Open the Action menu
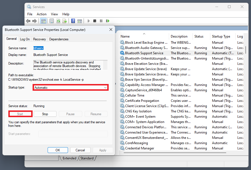 click(42, 14)
